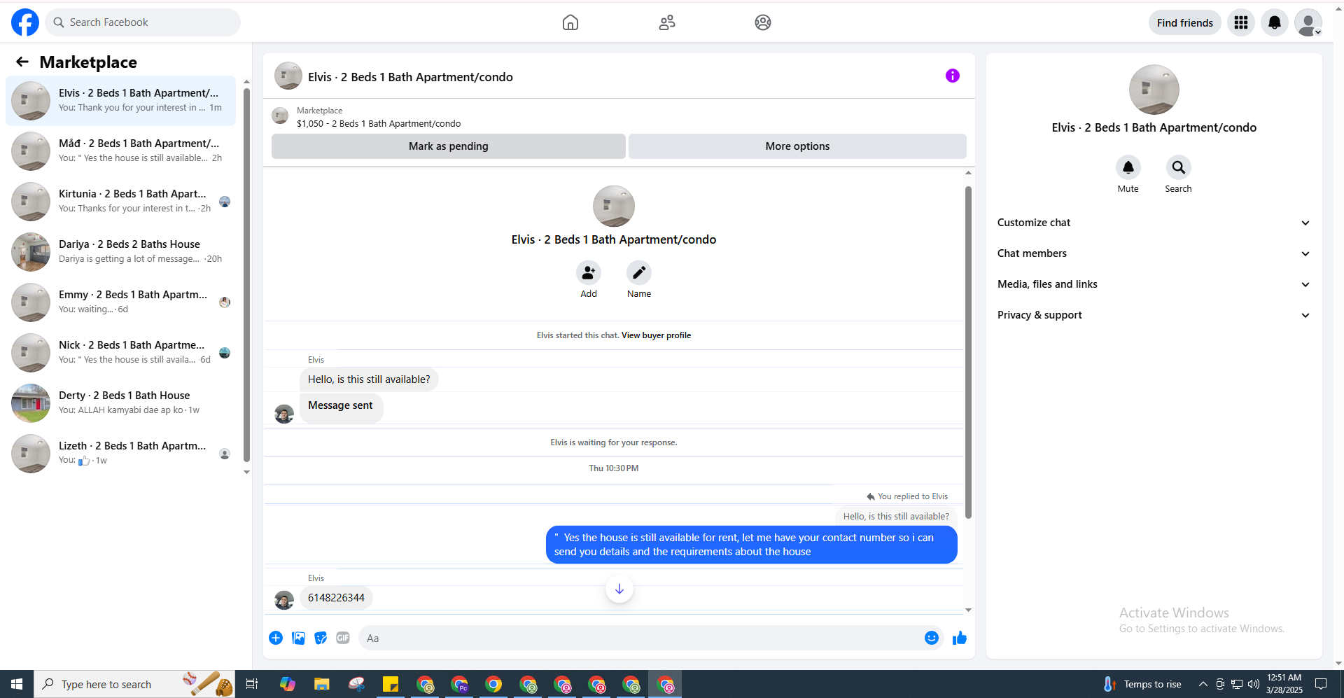Expand Customize chat section

1154,223
